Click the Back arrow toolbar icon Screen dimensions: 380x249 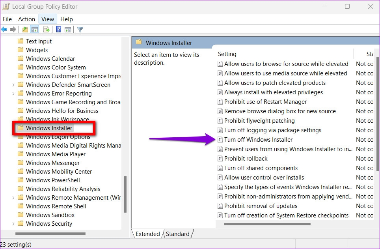[x=4, y=30]
